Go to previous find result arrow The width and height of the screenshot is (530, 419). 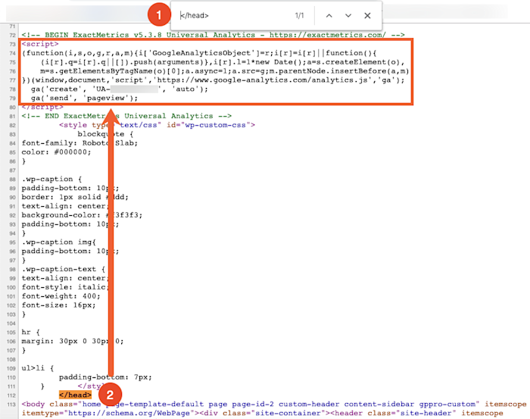(329, 16)
